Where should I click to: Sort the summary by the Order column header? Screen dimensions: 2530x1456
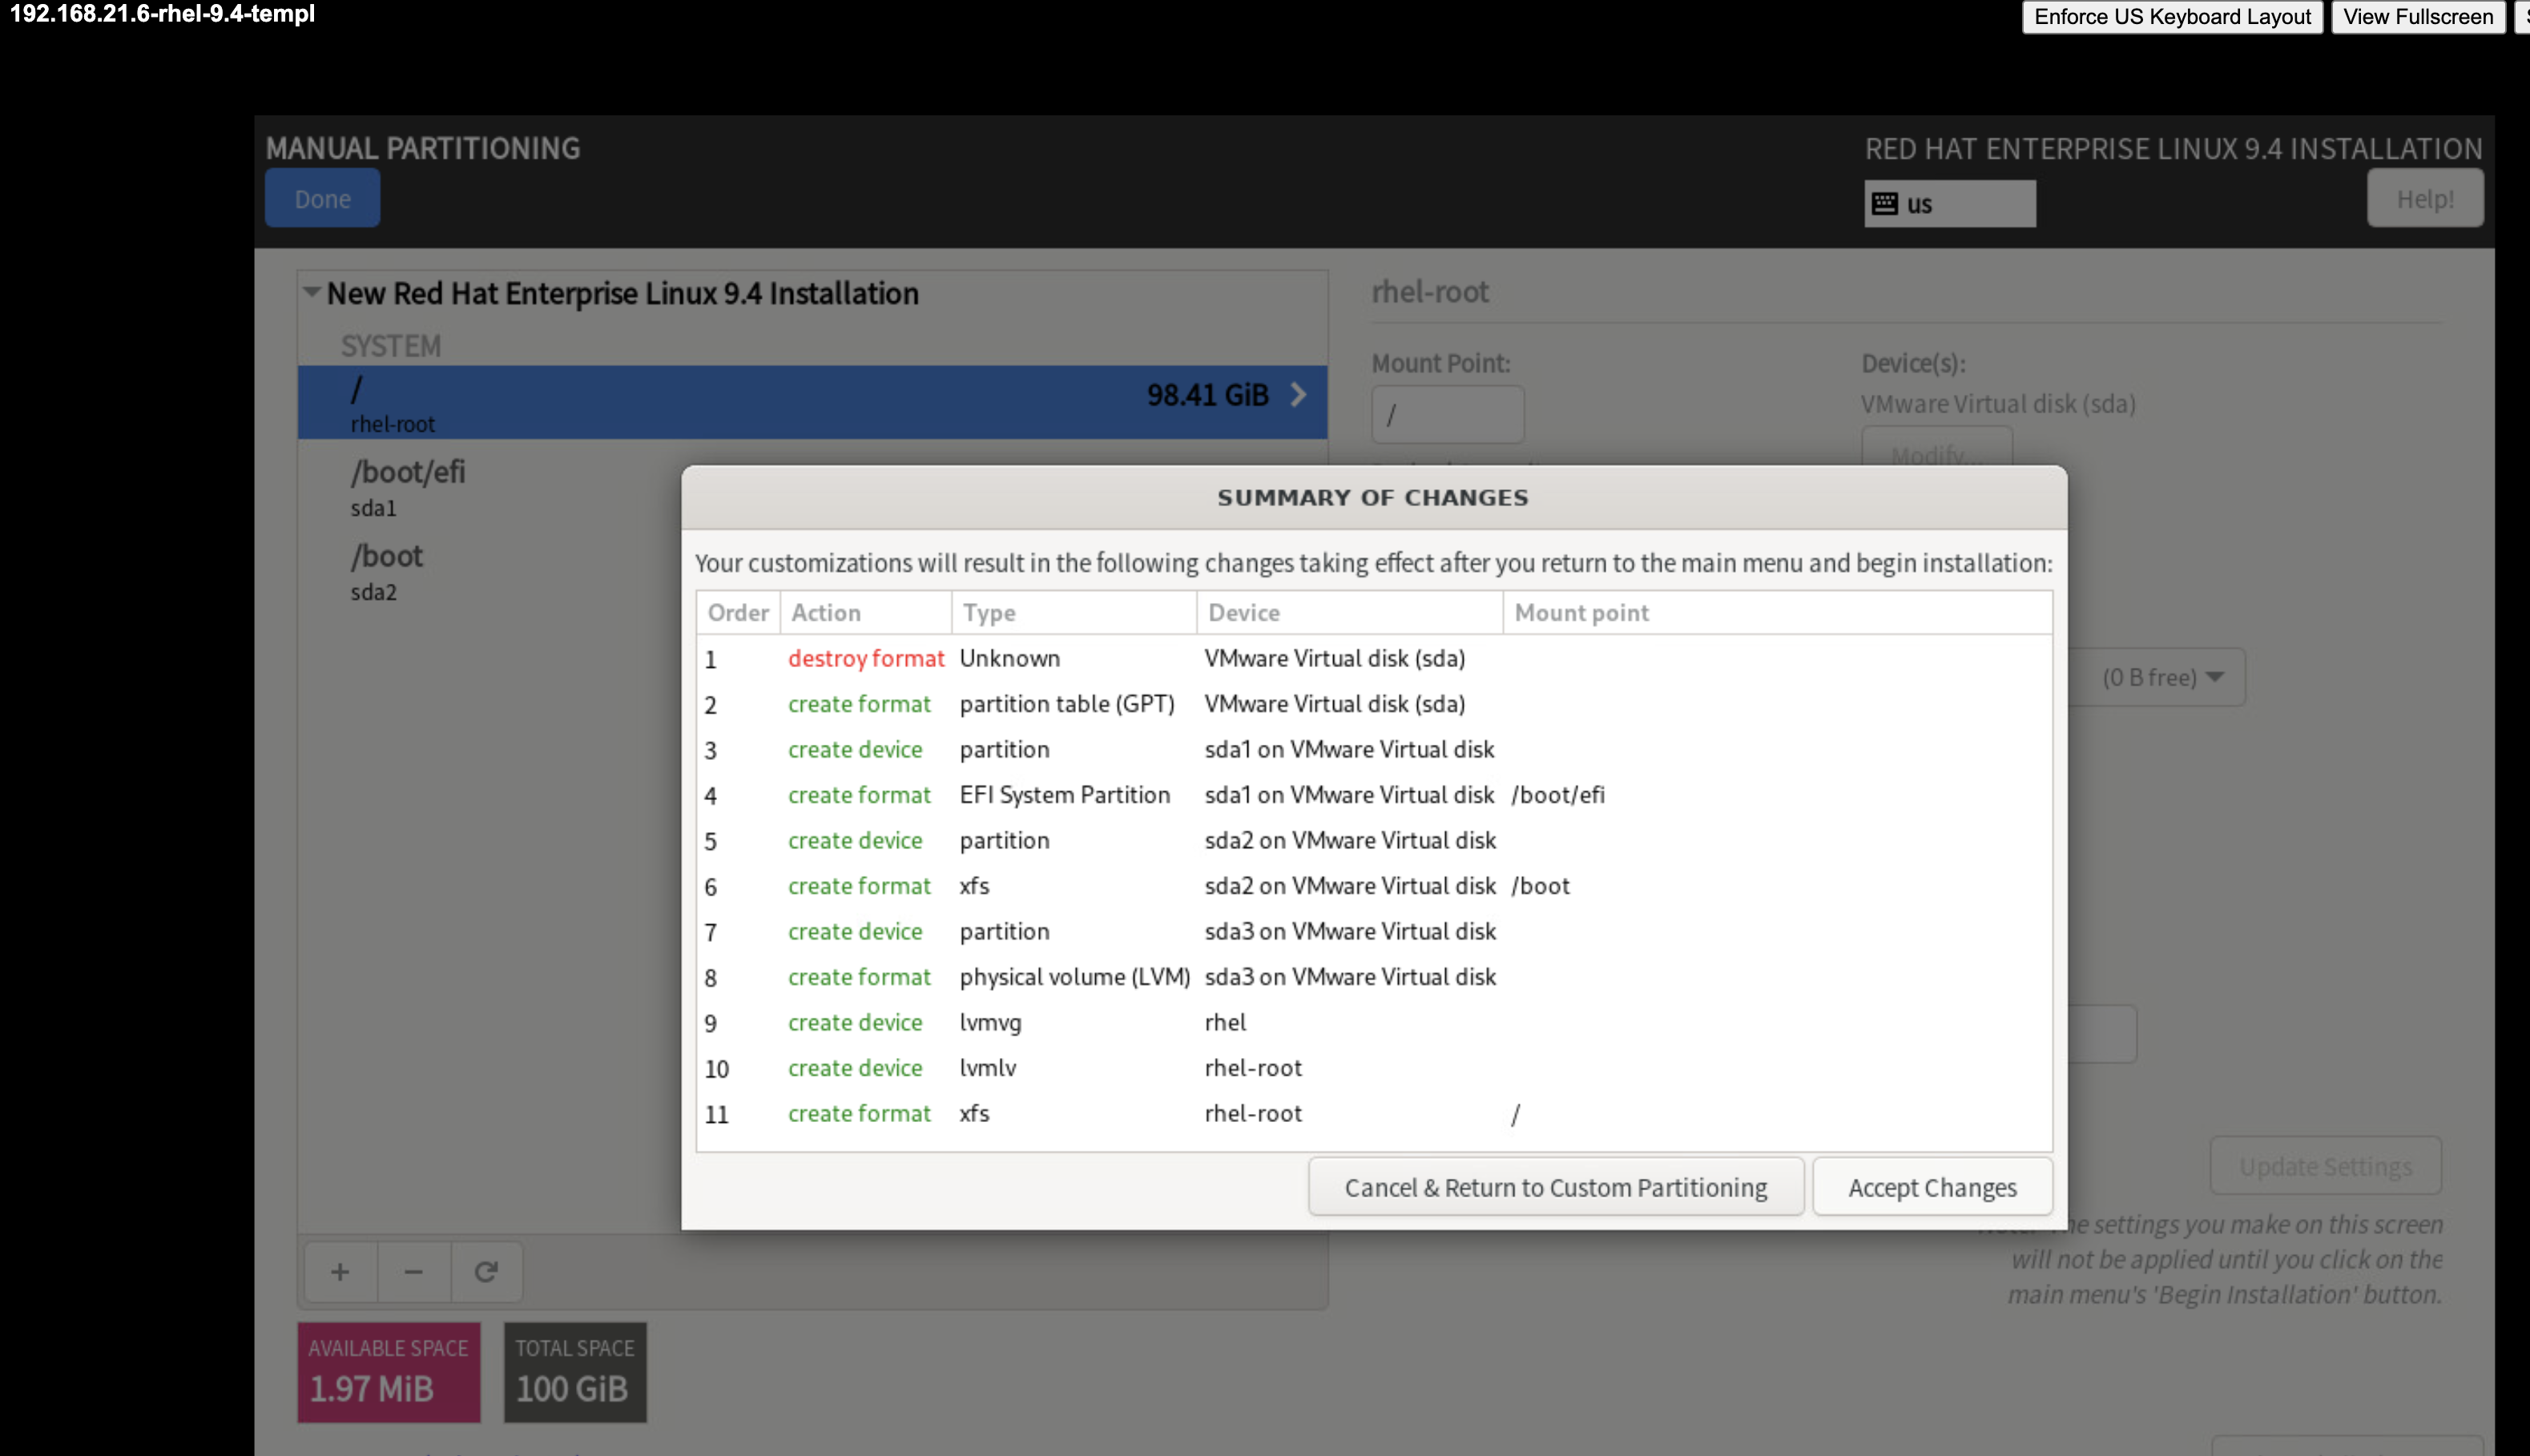pos(738,613)
